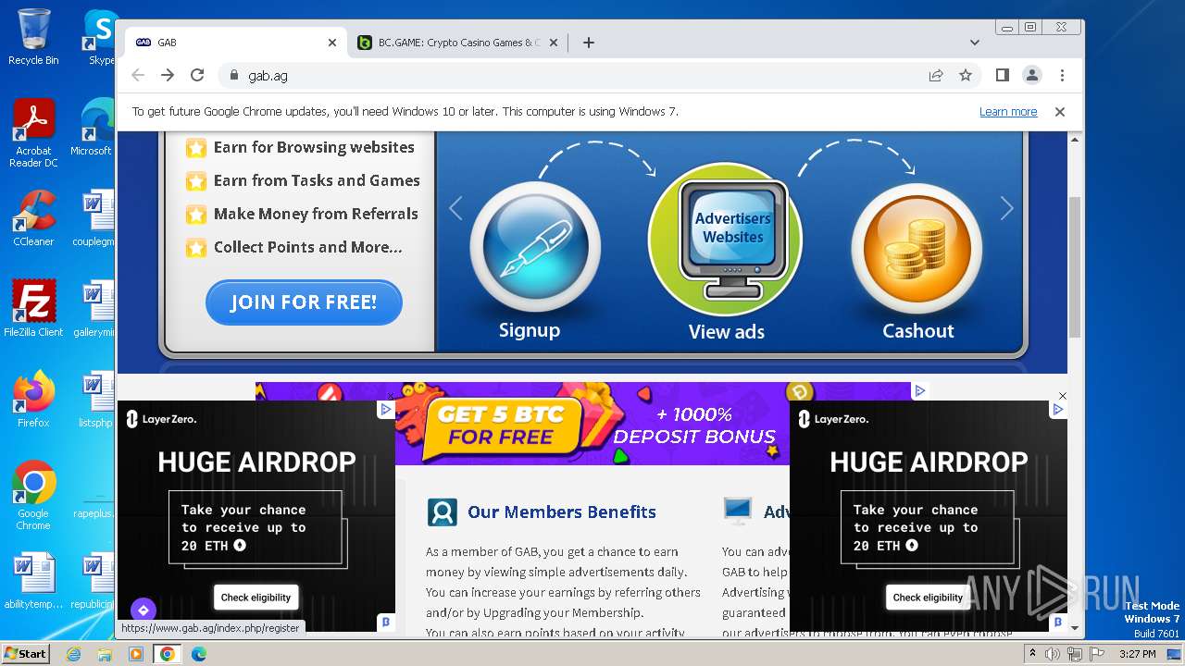Click the carousel previous arrow

455,208
